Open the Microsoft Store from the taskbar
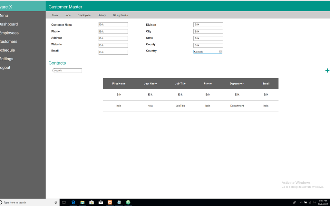 92,202
